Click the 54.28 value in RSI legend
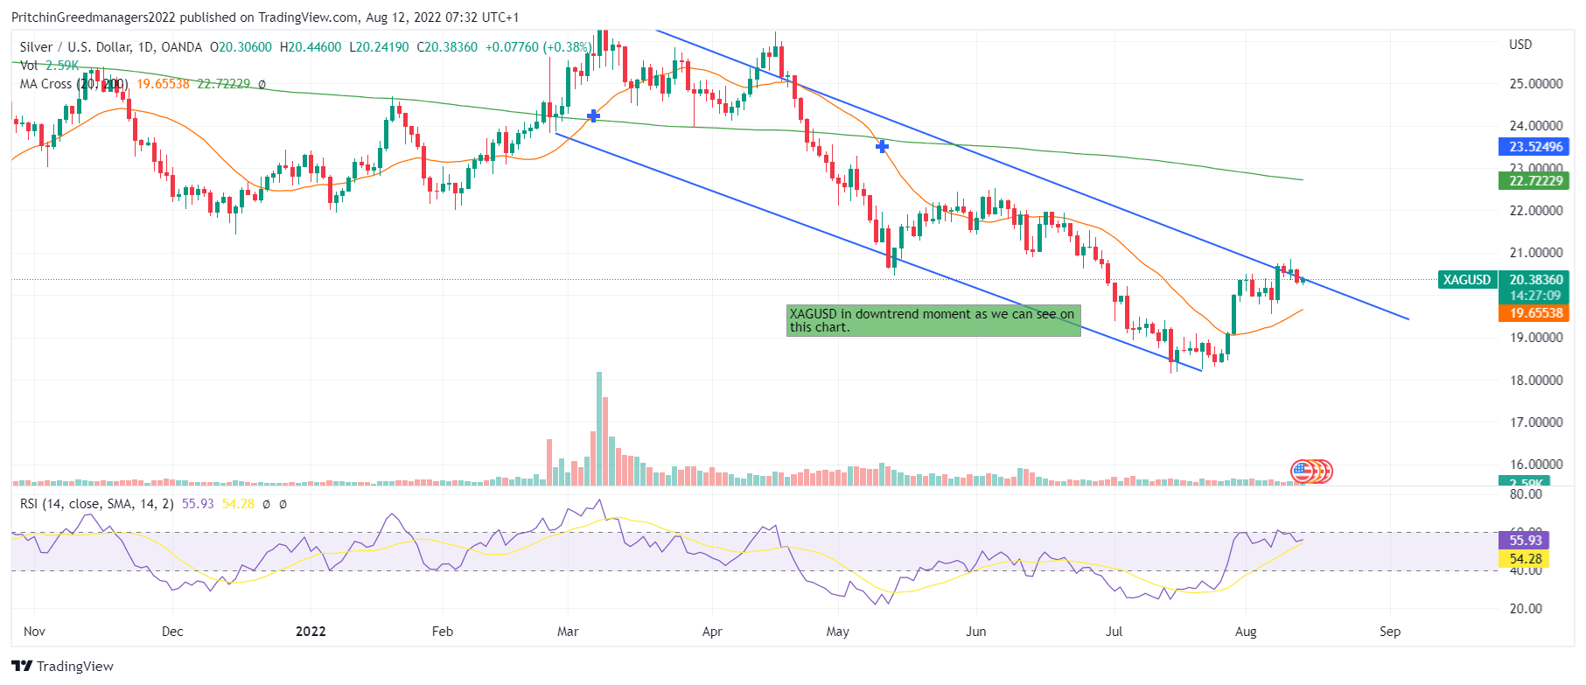1586x685 pixels. click(x=238, y=504)
